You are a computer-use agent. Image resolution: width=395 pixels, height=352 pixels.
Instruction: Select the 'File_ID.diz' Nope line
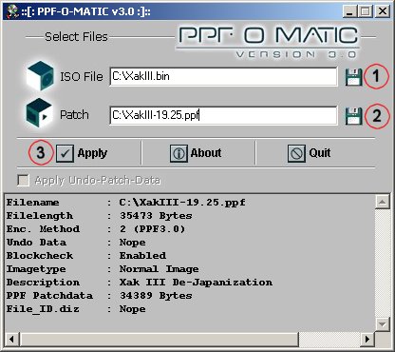pos(76,309)
